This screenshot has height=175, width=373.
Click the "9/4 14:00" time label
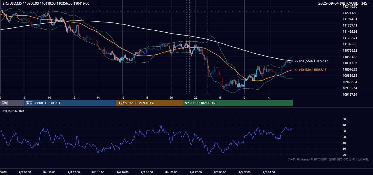coord(98,172)
